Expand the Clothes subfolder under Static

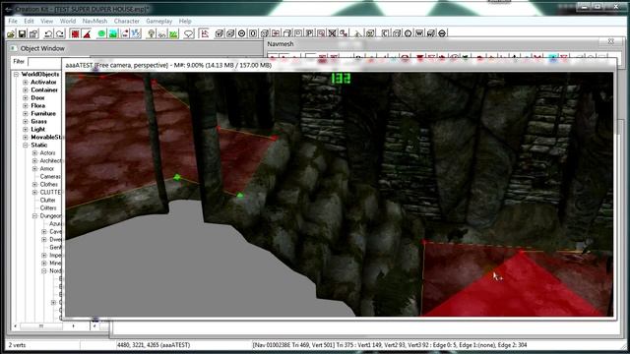(35, 184)
